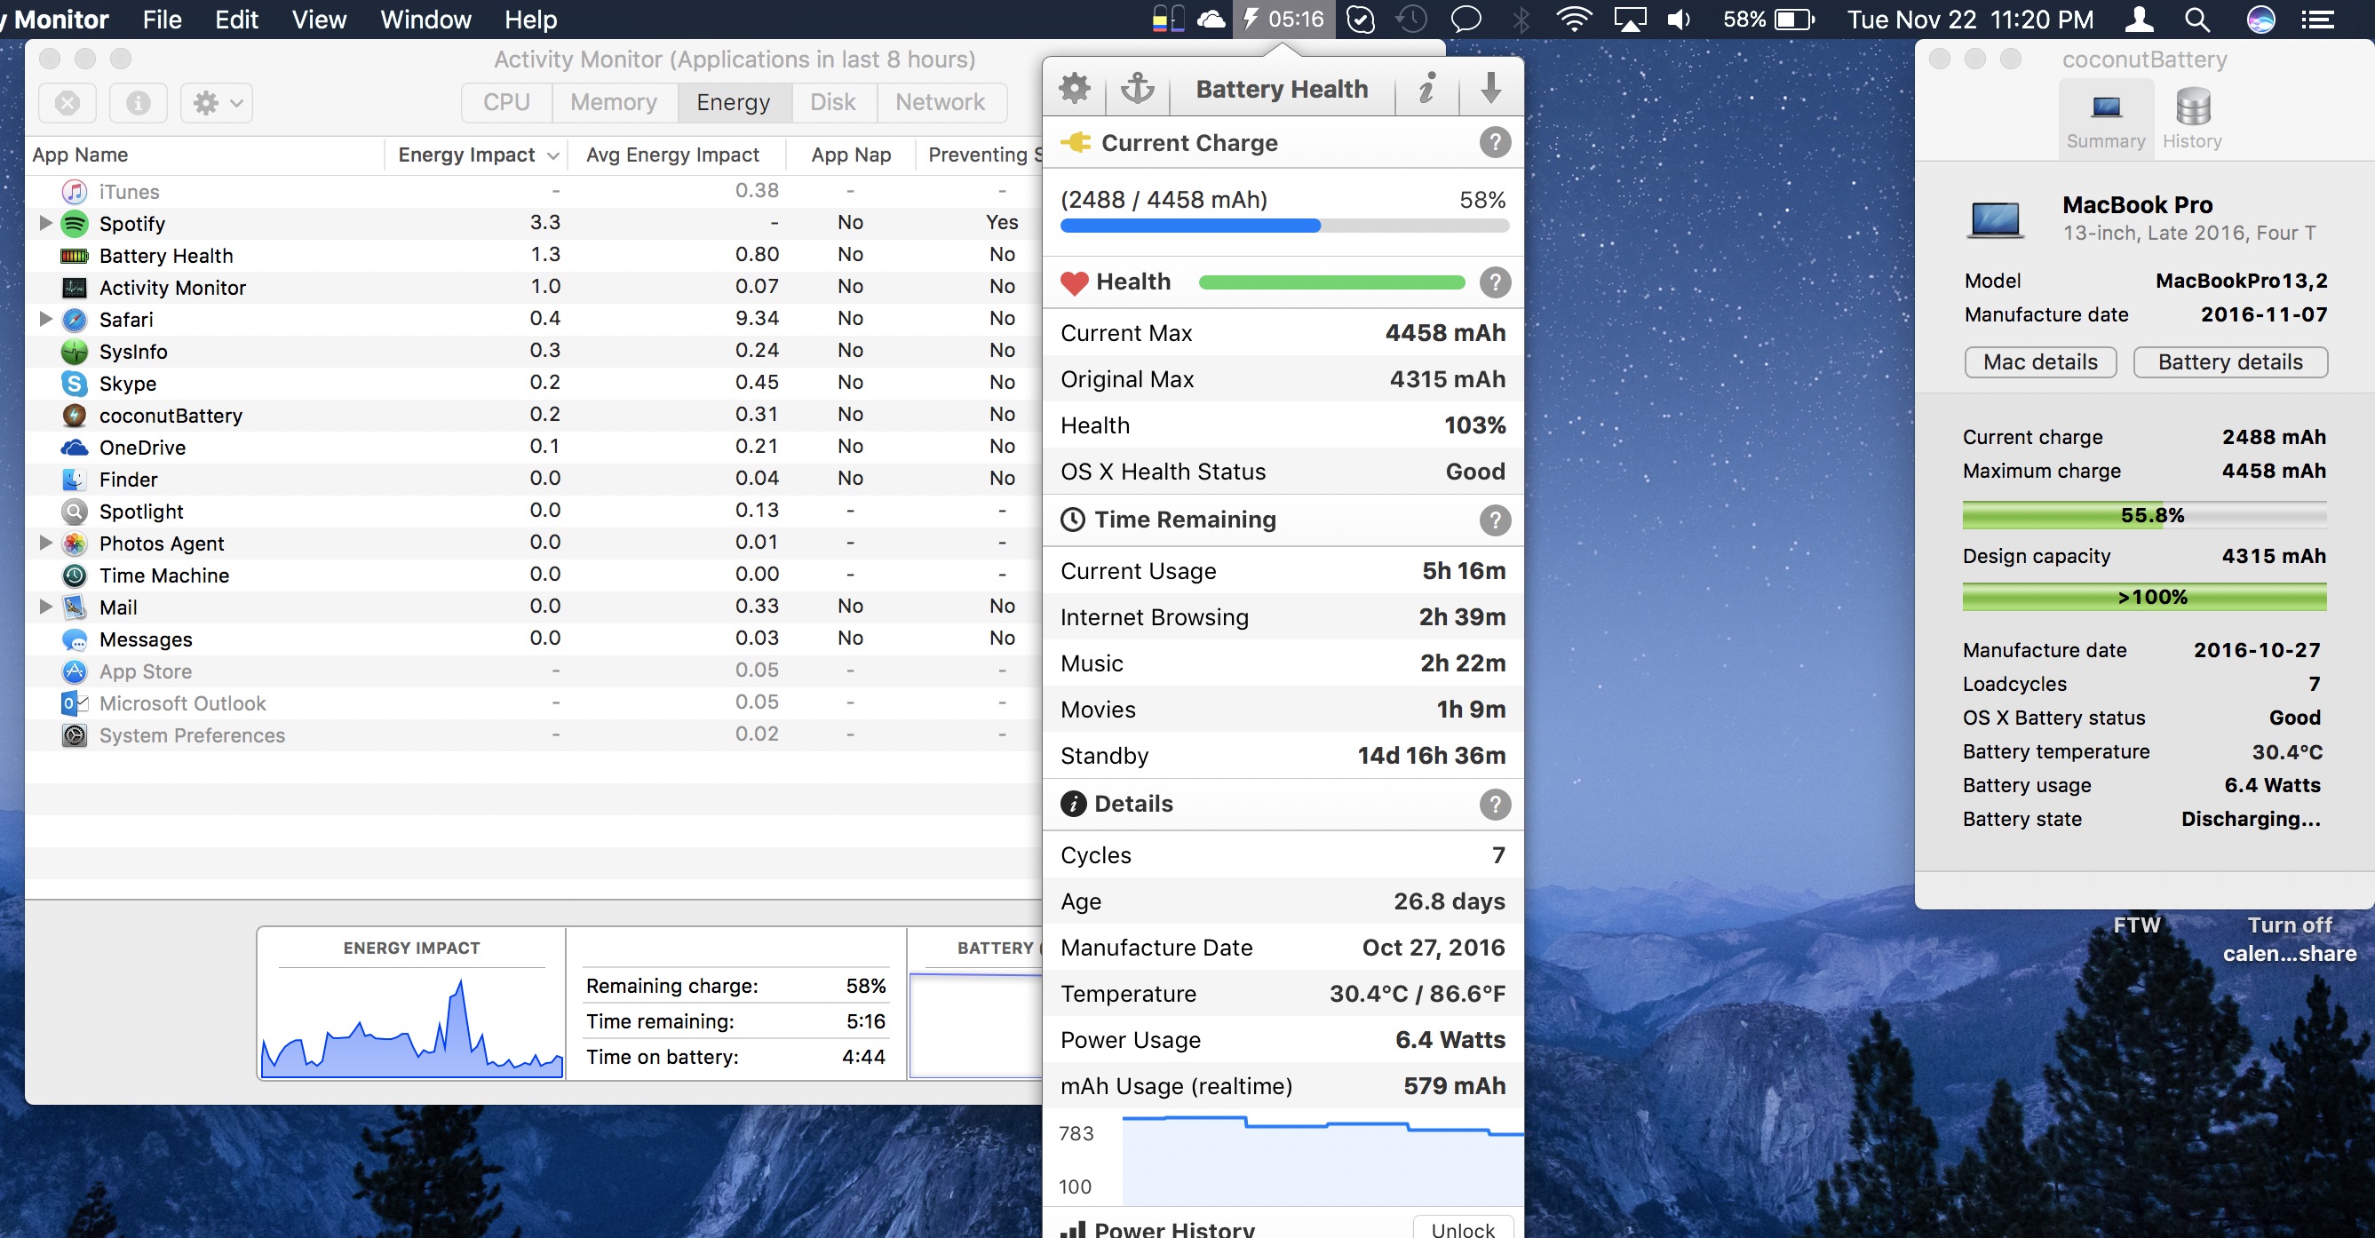Screen dimensions: 2375x1238
Task: Click the current charge 55.8% progress bar
Action: pyautogui.click(x=2143, y=515)
